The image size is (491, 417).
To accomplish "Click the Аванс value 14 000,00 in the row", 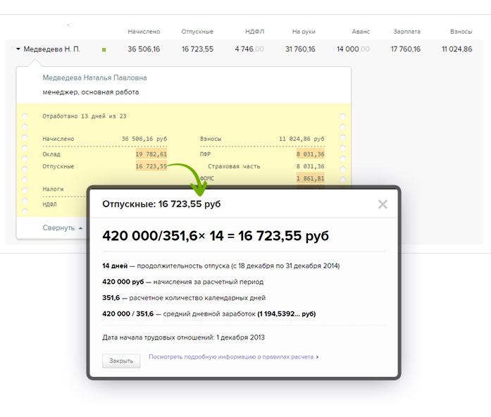I will click(x=358, y=49).
